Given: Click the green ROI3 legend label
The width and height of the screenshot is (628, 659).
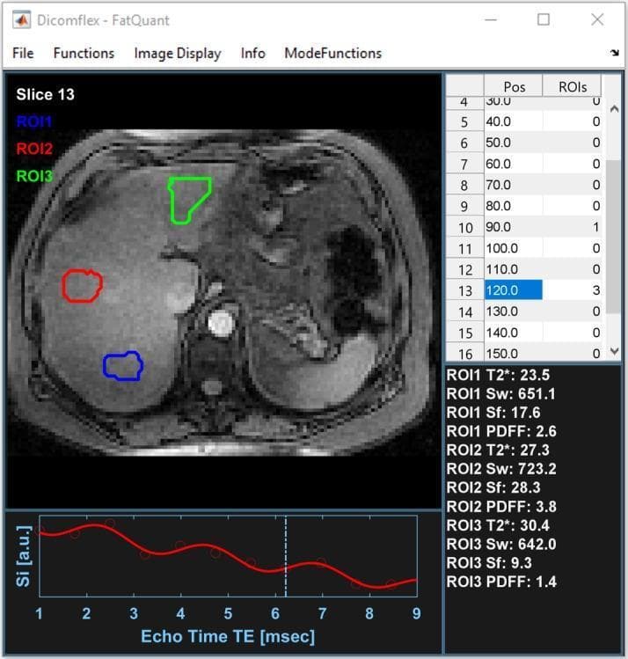Looking at the screenshot, I should [34, 176].
